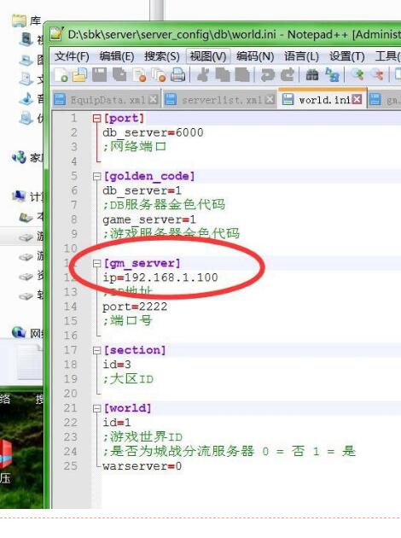Click the [golden_code] section header text
The width and height of the screenshot is (401, 538).
pyautogui.click(x=149, y=177)
